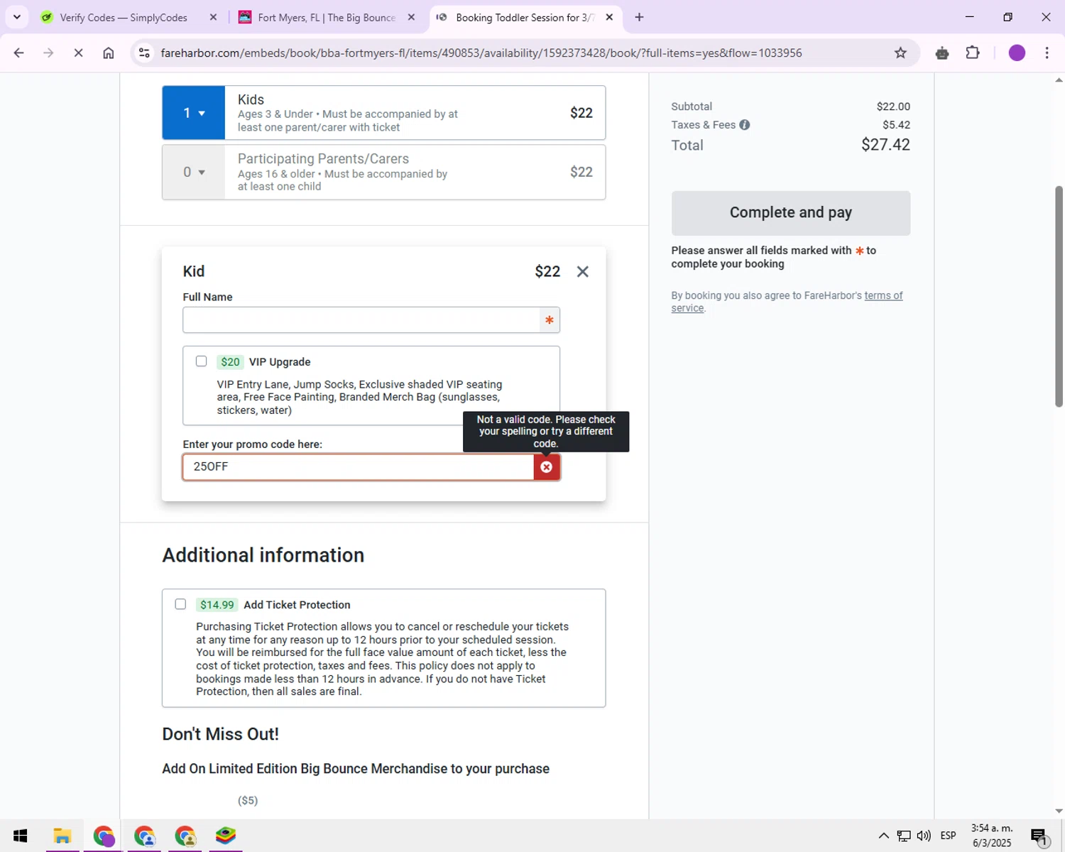Close the Booking Toddler Session tab
1065x852 pixels.
[609, 17]
